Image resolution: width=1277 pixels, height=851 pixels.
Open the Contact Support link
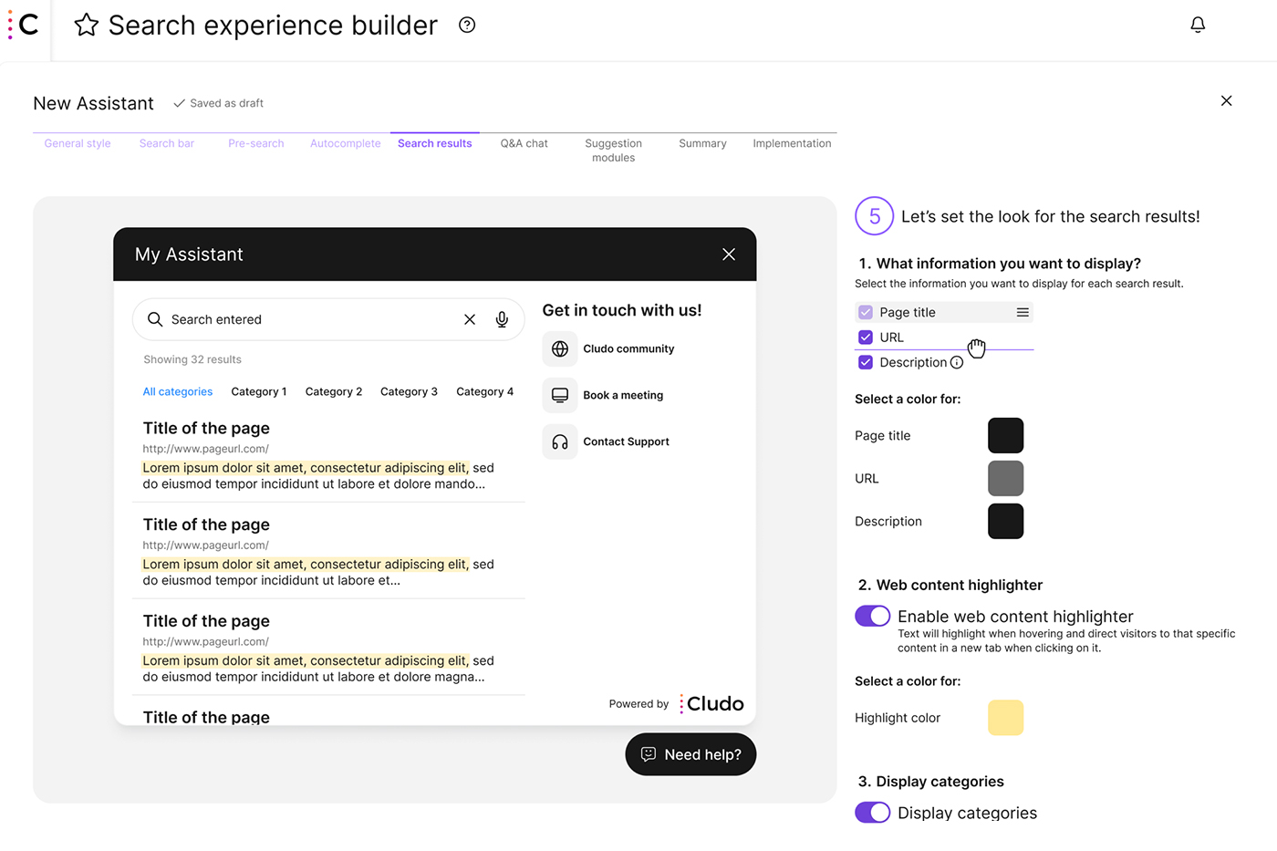[626, 441]
